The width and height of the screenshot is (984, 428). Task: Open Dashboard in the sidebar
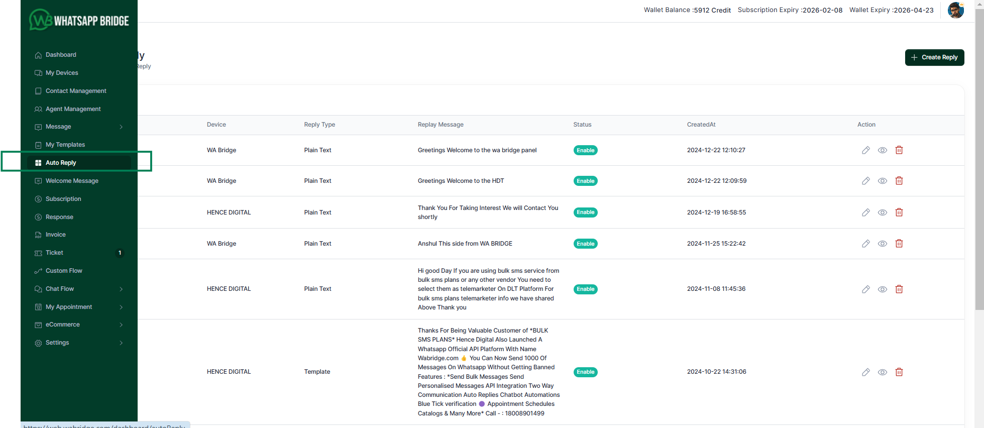click(x=61, y=55)
